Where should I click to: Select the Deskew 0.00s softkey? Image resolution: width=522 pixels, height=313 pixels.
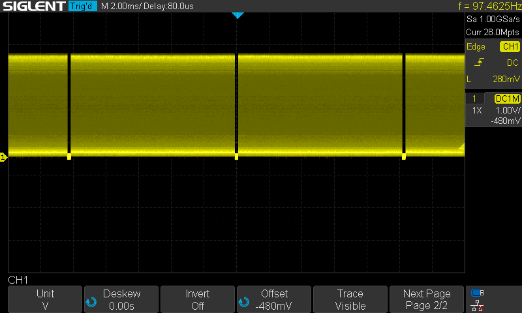pyautogui.click(x=121, y=299)
